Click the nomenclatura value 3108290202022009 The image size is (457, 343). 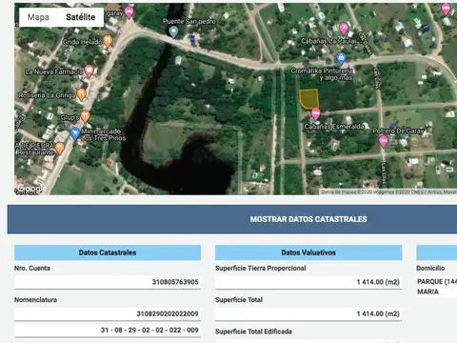coord(168,313)
